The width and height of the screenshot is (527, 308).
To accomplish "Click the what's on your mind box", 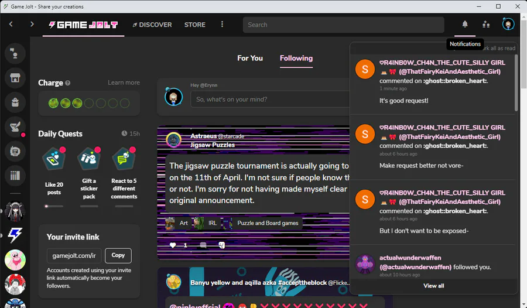I will tap(270, 100).
